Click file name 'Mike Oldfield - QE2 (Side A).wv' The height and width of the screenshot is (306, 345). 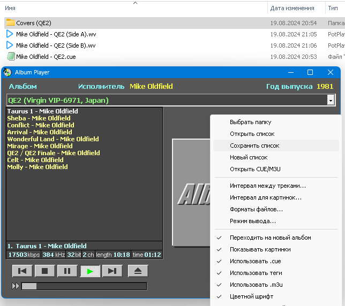coord(56,34)
